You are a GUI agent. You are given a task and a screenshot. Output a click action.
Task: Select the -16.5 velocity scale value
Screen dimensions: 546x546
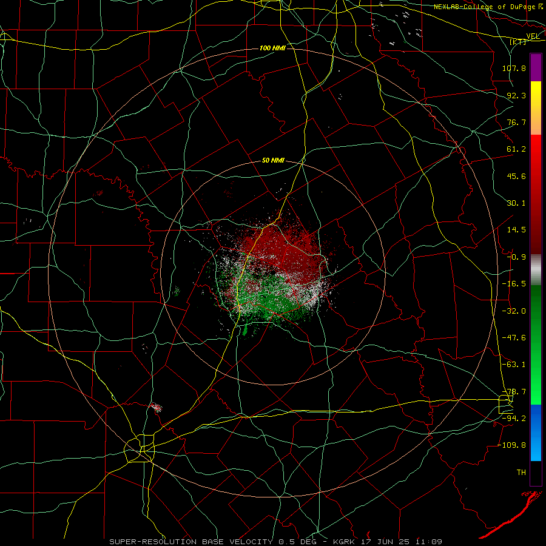pos(514,284)
